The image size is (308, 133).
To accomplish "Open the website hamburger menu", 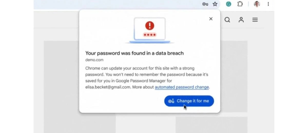I will [x=255, y=20].
